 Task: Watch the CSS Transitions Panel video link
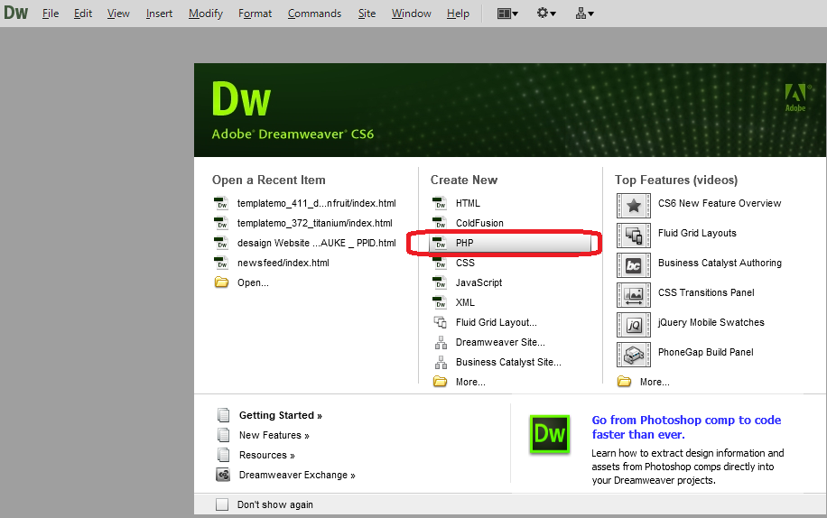[x=706, y=292]
